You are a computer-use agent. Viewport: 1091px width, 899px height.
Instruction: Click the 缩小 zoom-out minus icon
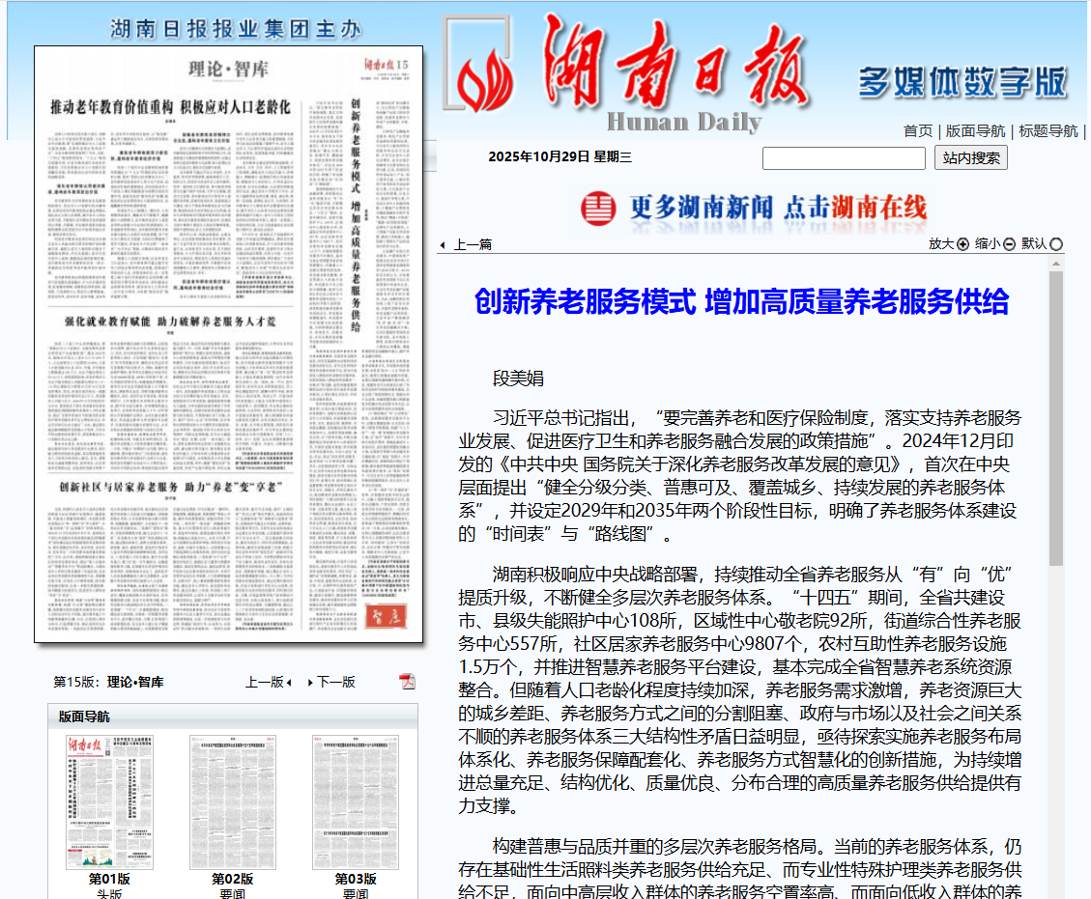(x=1009, y=244)
